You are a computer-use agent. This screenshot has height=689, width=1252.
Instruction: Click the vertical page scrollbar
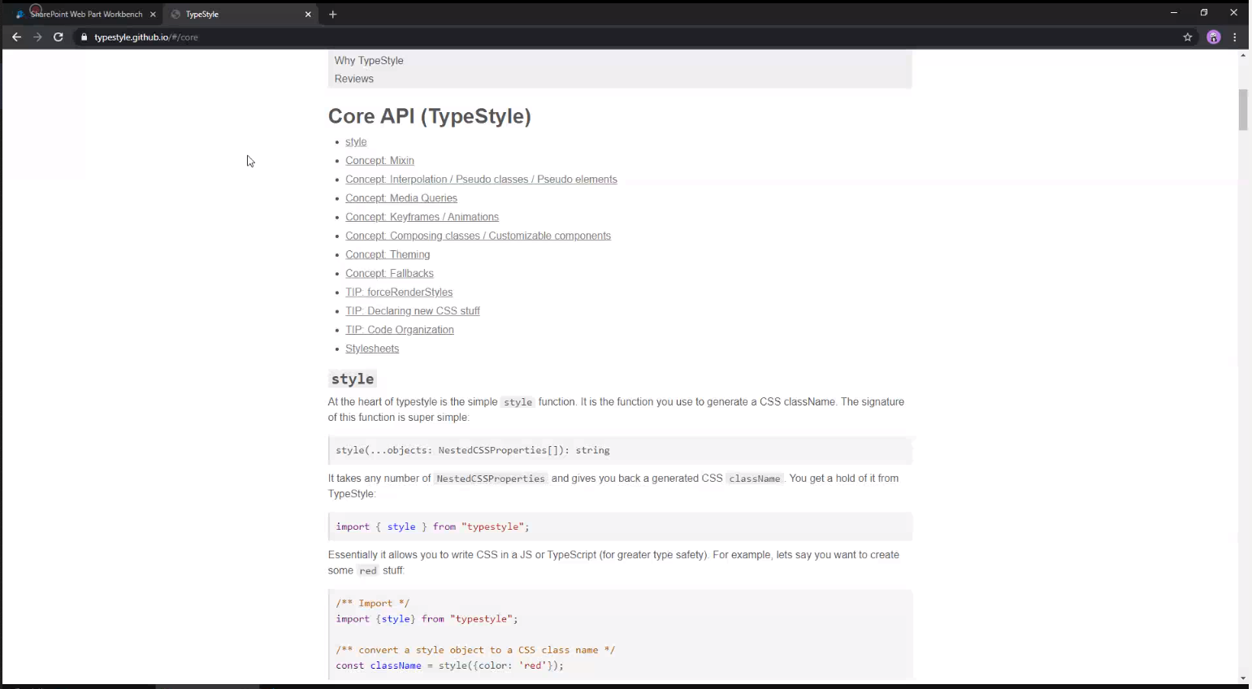[x=1242, y=111]
